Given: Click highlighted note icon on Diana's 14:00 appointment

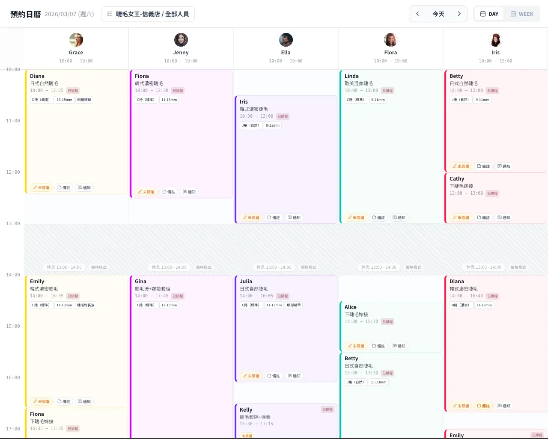Looking at the screenshot, I should click(x=483, y=406).
